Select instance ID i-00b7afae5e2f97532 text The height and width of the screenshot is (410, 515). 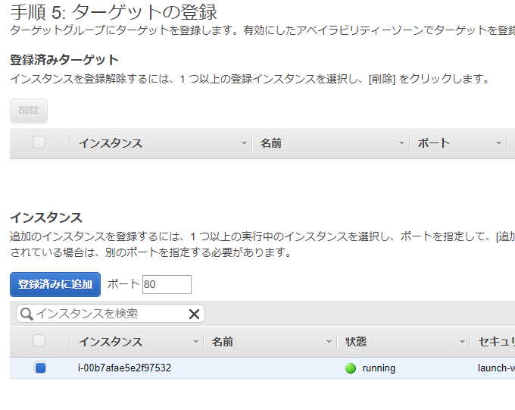coord(124,368)
